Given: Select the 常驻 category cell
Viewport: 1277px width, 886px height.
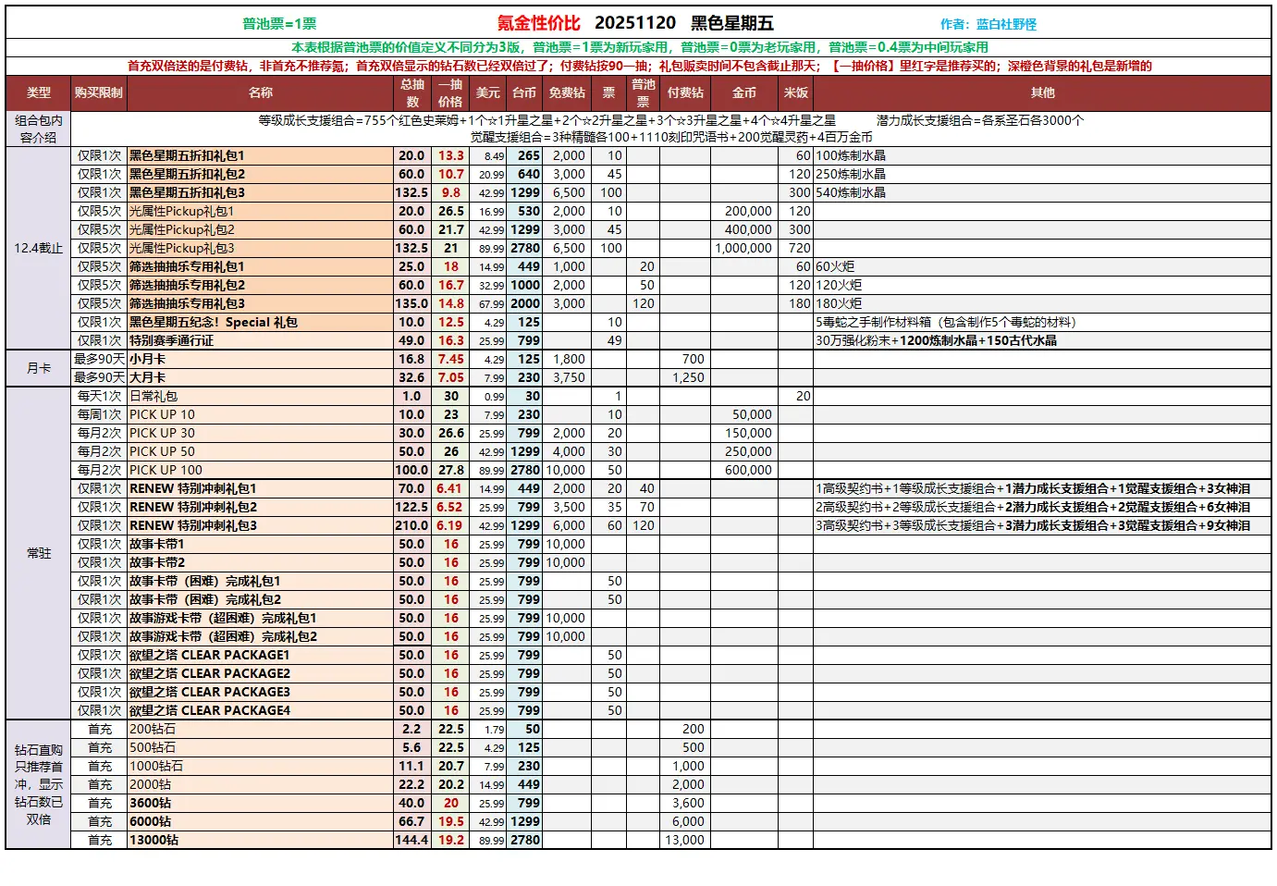Looking at the screenshot, I should [39, 553].
